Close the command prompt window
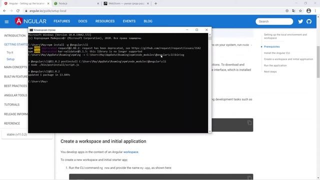Viewport: 320px width, 180px height. (206, 30)
